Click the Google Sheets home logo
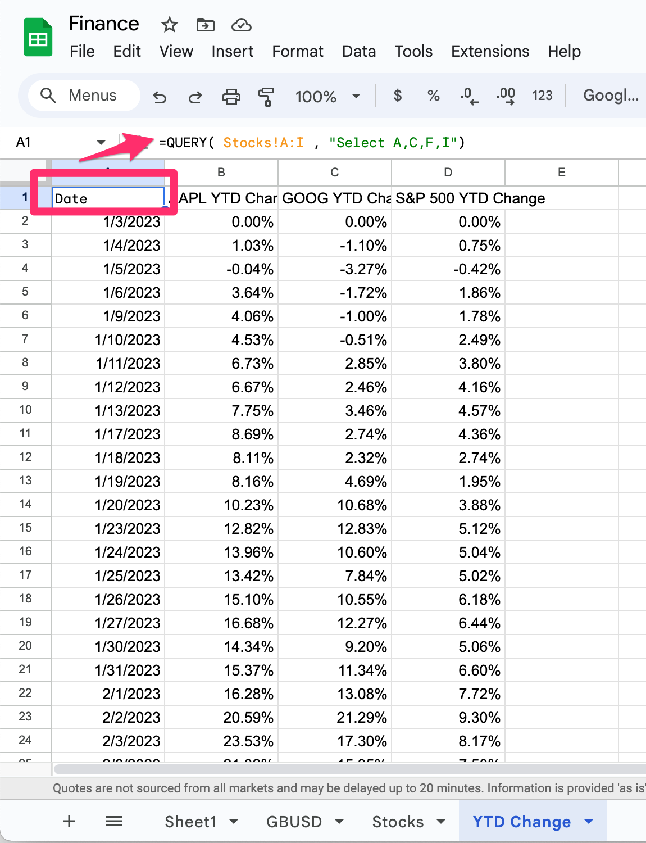The width and height of the screenshot is (646, 843). pyautogui.click(x=38, y=37)
